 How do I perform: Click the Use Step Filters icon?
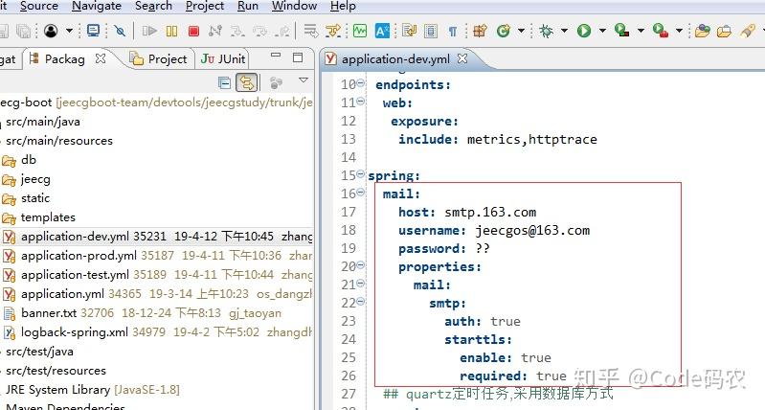click(x=333, y=32)
